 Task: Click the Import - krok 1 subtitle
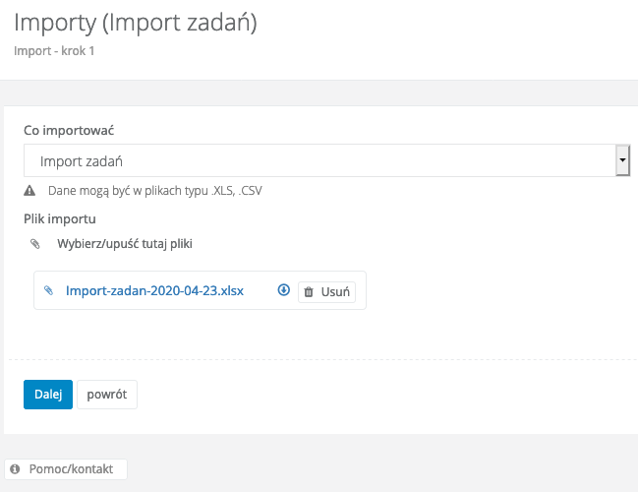[x=53, y=51]
